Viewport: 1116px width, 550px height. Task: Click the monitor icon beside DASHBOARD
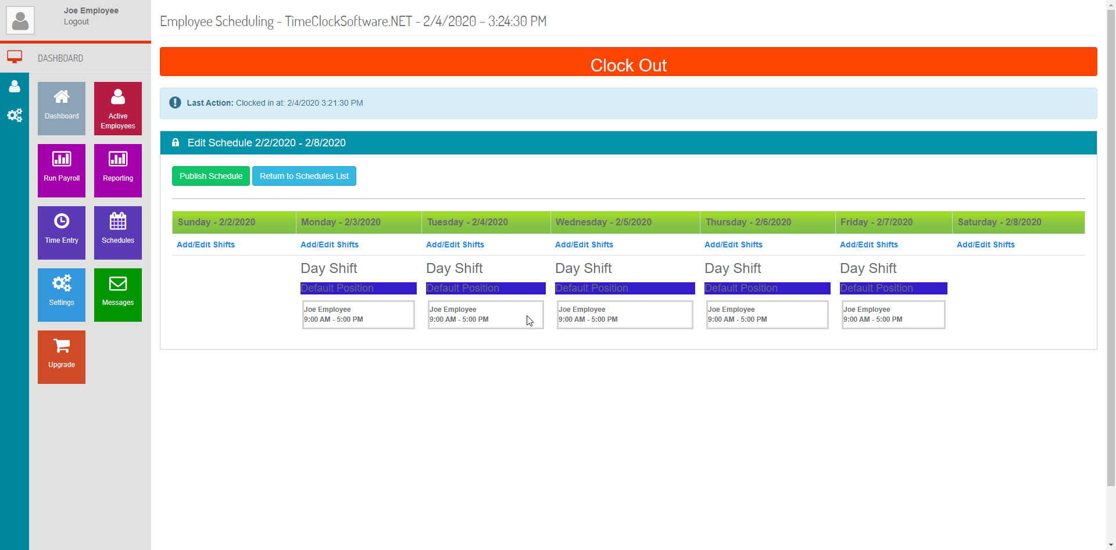point(15,57)
